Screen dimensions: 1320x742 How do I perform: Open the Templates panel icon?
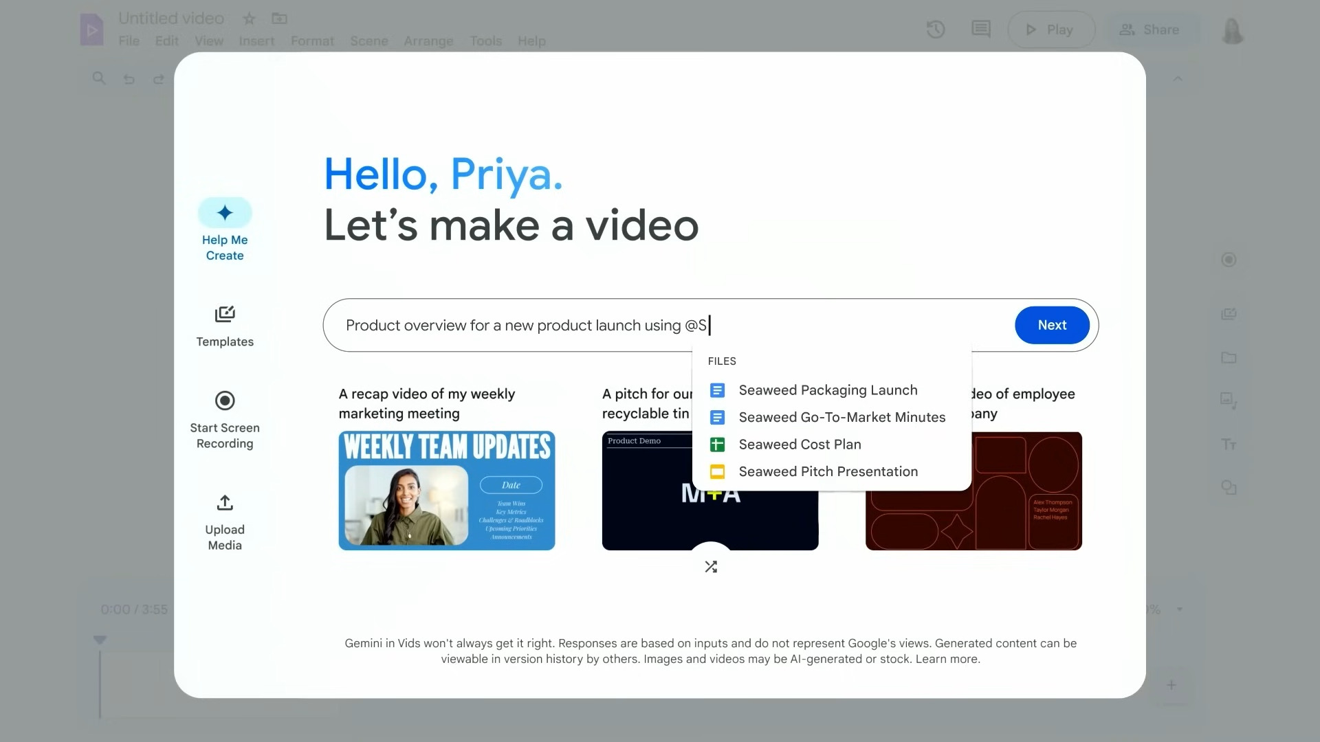point(225,315)
